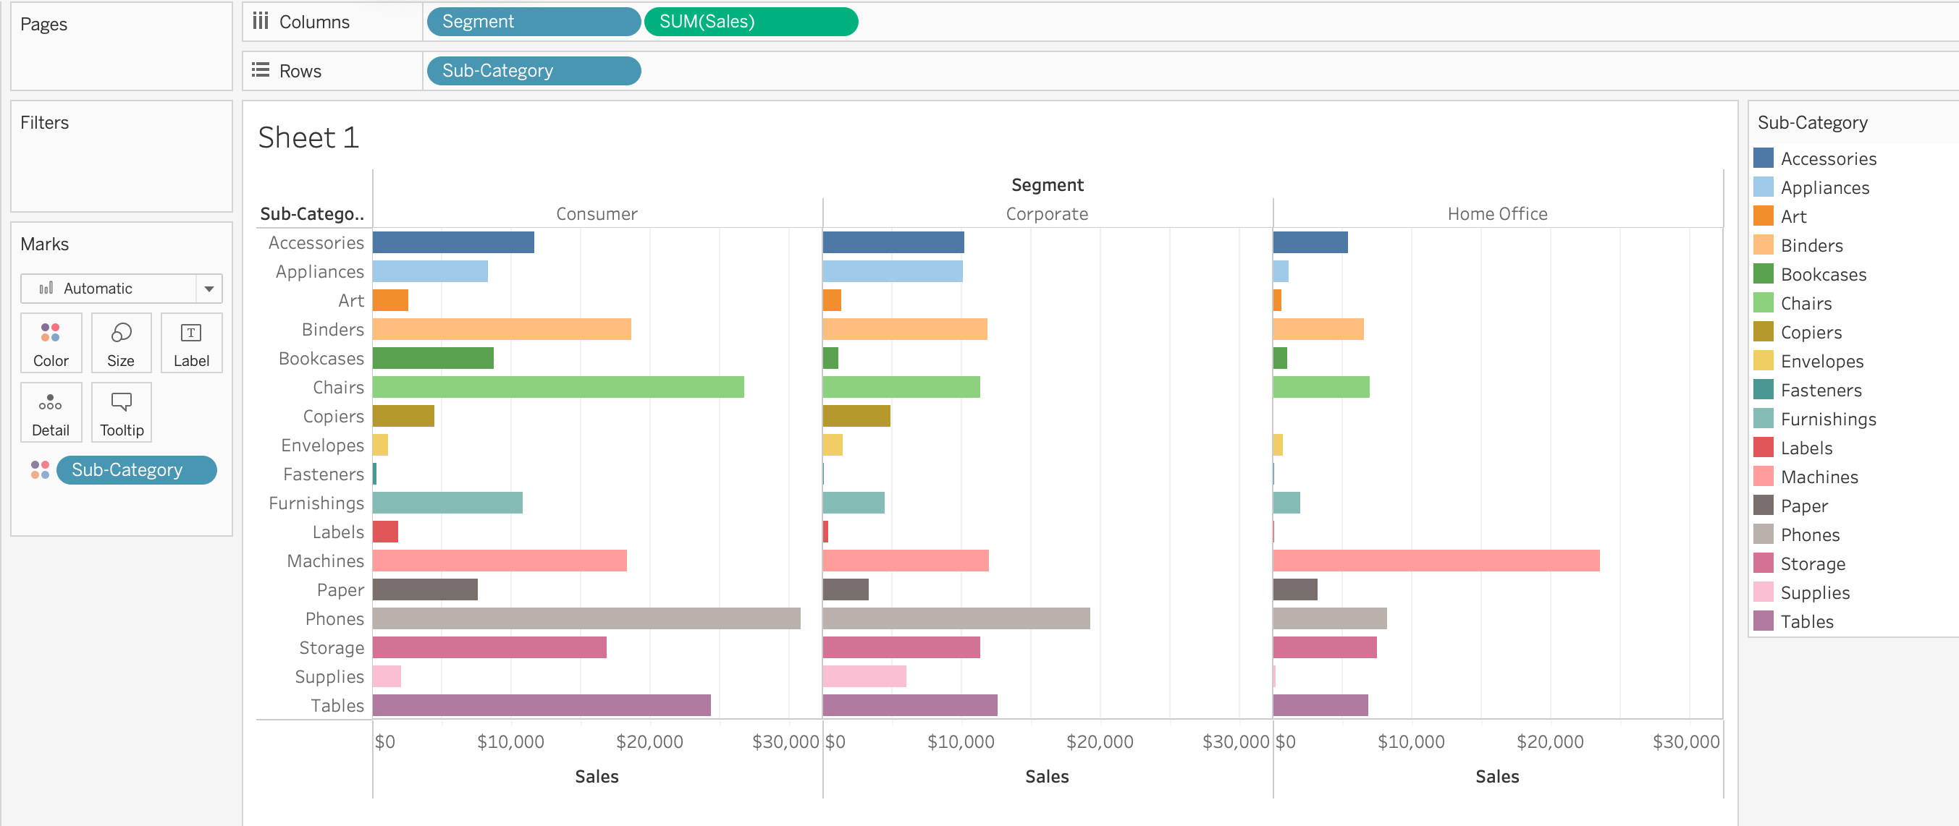
Task: Click the Sheet 1 title
Action: point(308,137)
